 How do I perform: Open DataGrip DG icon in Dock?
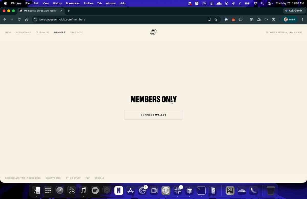(230, 190)
